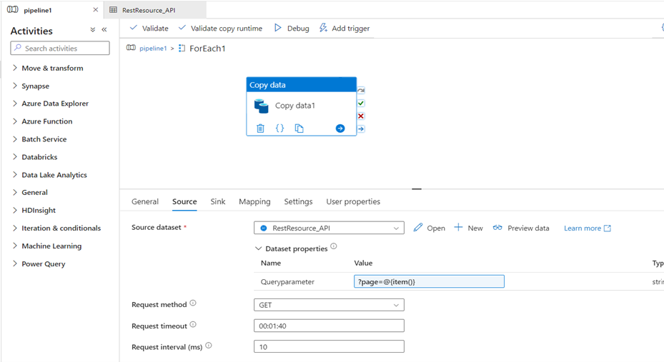Screen dimensions: 664x362
Task: Open the activity JSON code braces icon
Action: 279,129
